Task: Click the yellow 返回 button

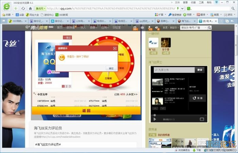Action: pos(86,111)
